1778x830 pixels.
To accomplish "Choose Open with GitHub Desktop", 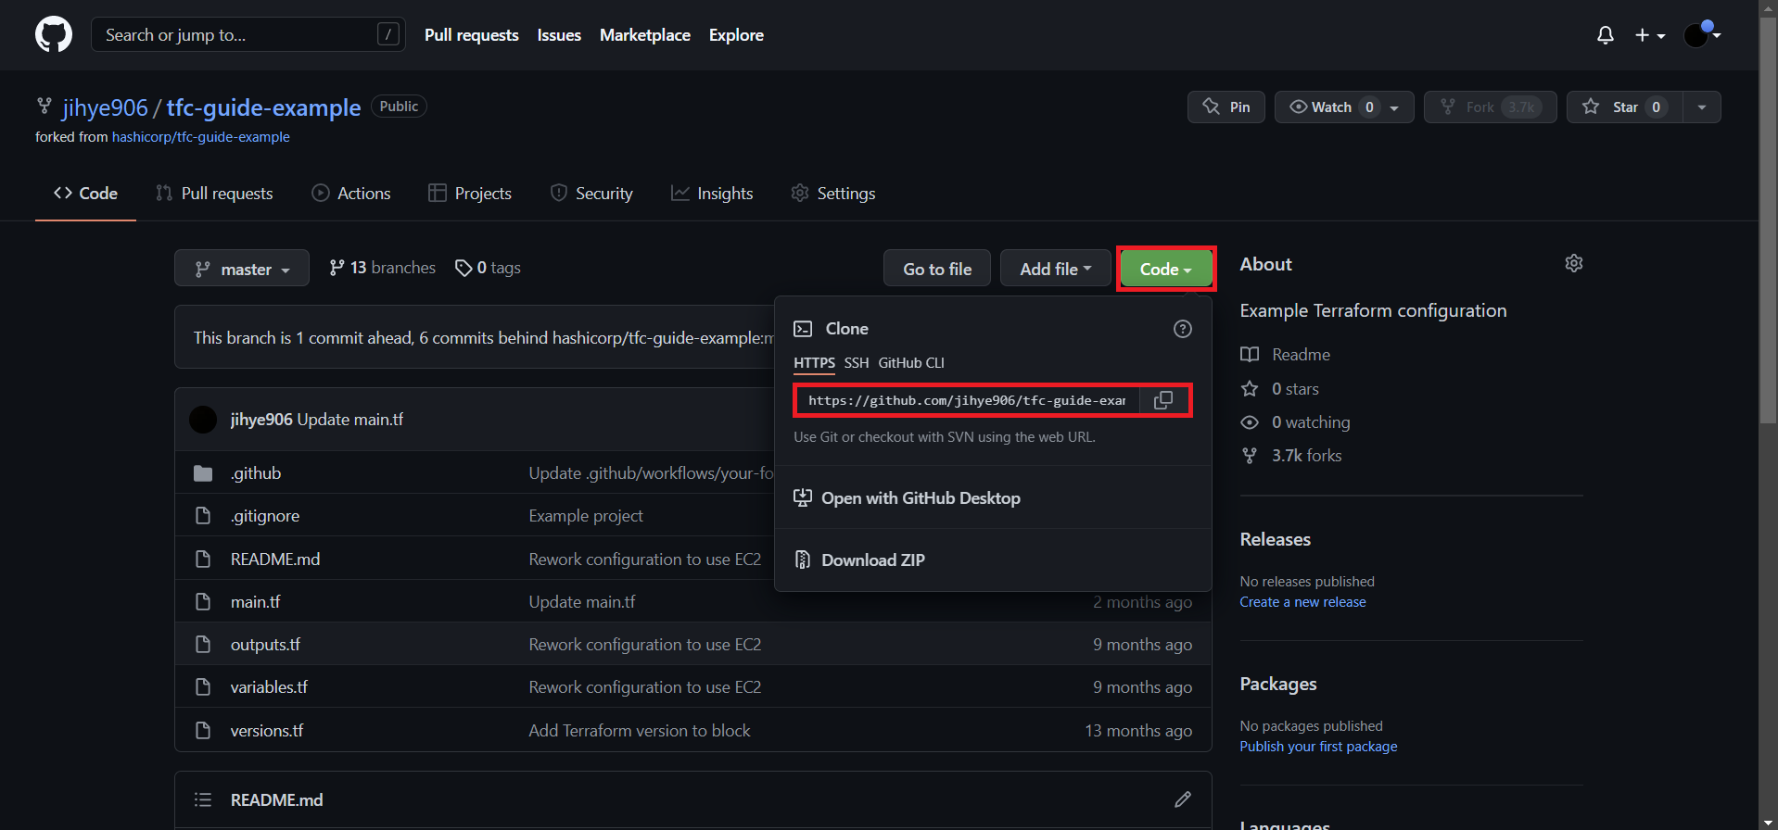I will pos(907,498).
